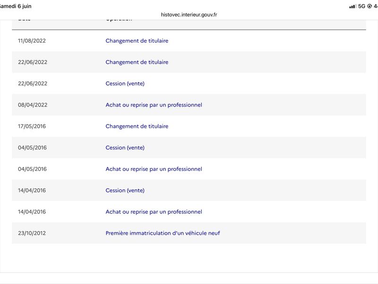
Task: Open Première immatriculation d'un véhicule neuf
Action: point(163,233)
